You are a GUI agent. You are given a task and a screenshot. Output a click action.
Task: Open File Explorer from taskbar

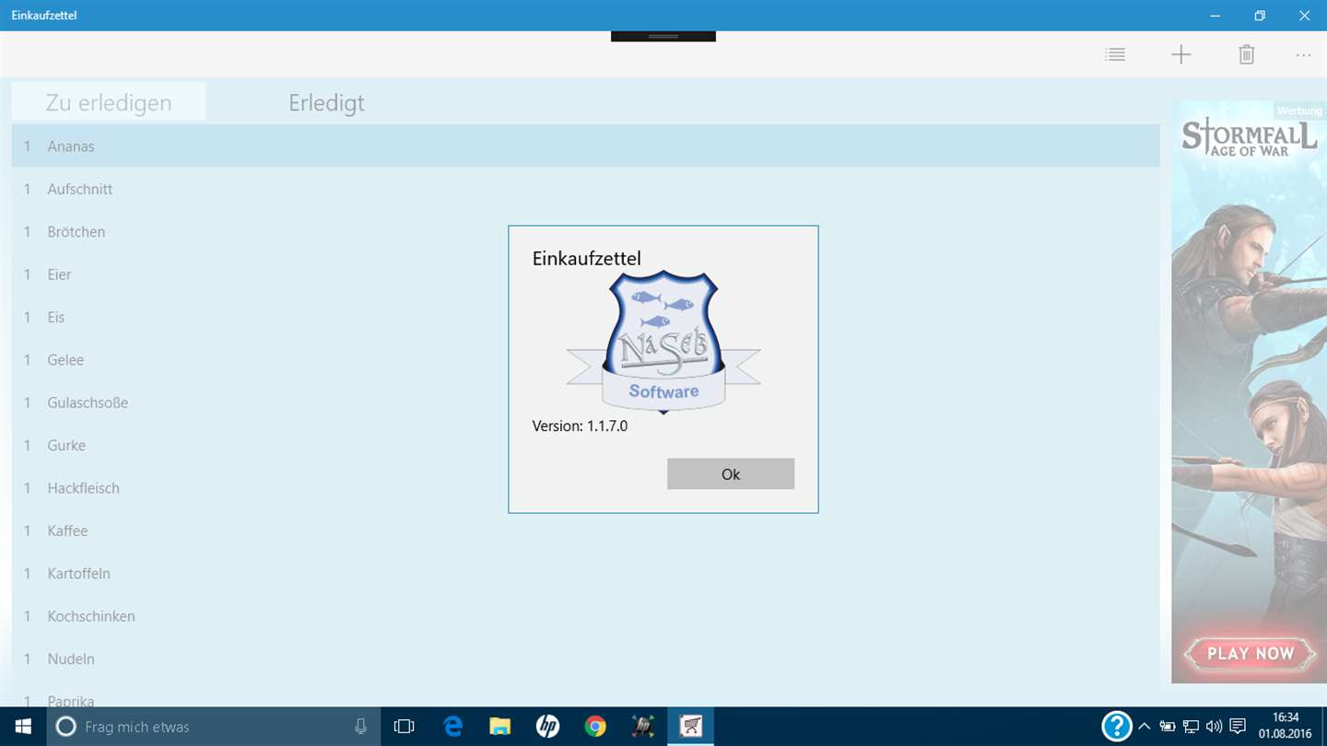click(499, 727)
